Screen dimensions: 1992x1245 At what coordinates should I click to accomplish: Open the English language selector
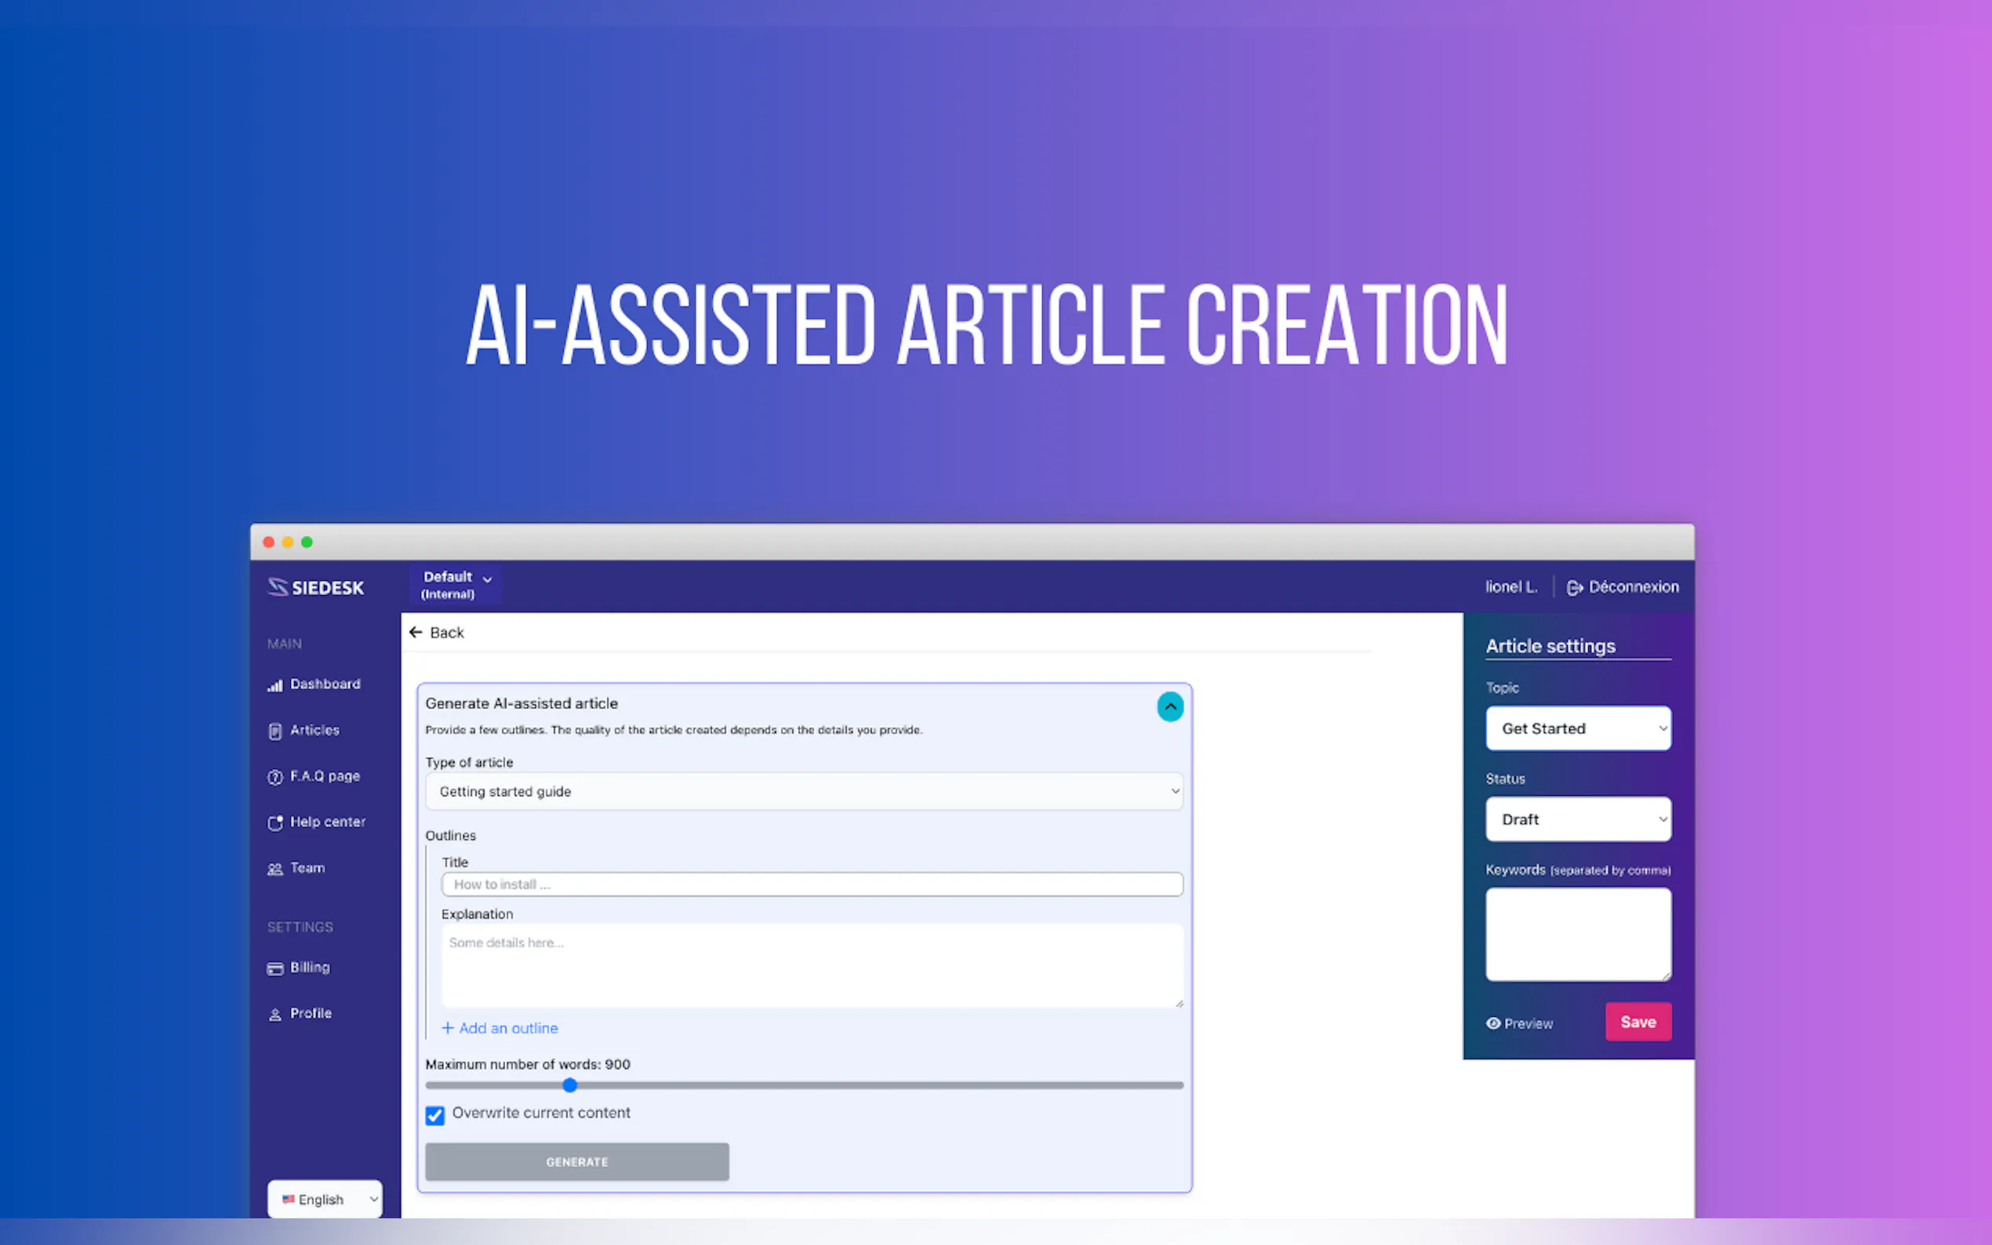(x=325, y=1199)
